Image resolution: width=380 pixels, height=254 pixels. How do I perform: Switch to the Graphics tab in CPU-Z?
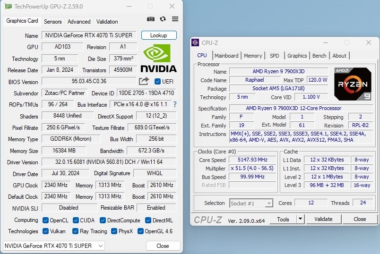pos(297,56)
